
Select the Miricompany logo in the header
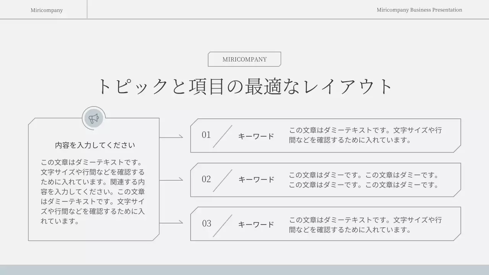tap(47, 10)
